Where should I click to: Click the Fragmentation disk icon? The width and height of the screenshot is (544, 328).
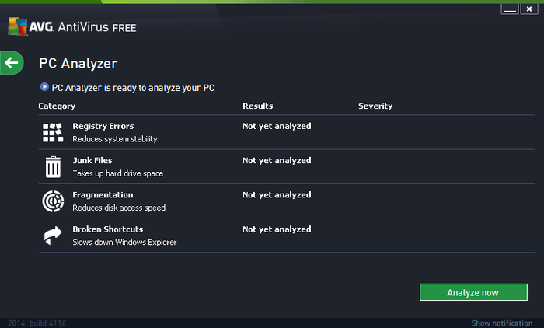(x=53, y=201)
